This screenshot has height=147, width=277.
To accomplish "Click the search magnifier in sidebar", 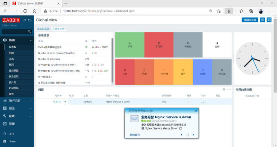I will (x=29, y=32).
